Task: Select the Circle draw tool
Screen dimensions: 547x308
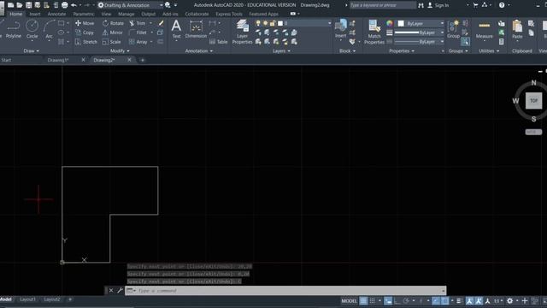Action: pos(32,29)
